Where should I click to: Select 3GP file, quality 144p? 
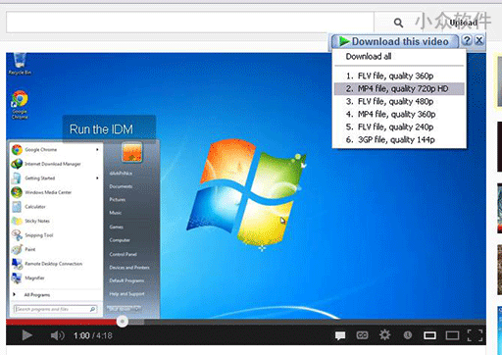click(x=399, y=139)
